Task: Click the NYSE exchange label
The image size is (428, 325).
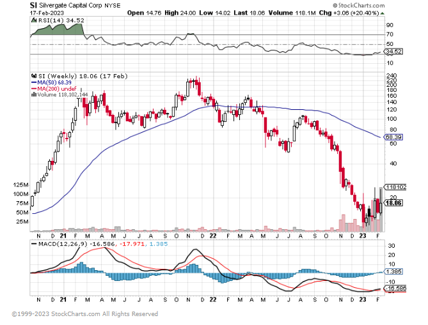Action: [113, 6]
